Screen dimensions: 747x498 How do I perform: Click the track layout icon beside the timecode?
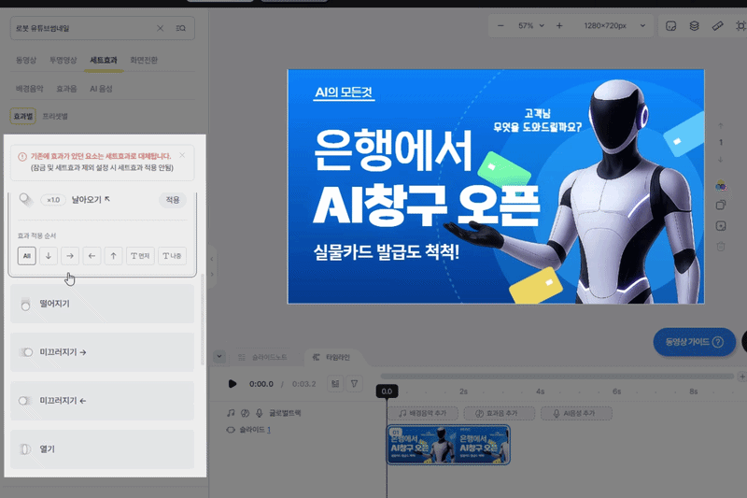(335, 384)
